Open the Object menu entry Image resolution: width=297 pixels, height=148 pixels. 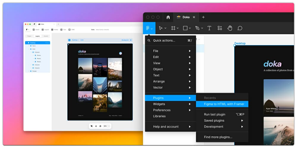pos(170,69)
